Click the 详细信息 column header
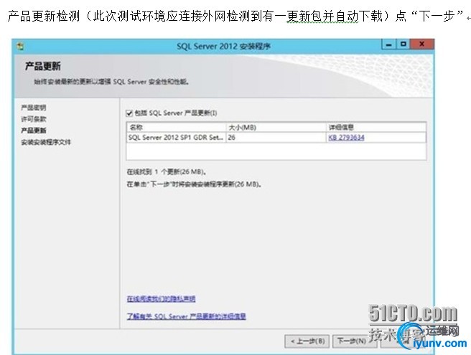 point(376,127)
